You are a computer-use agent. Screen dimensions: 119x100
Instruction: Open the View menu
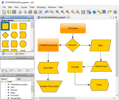[x=16, y=7]
